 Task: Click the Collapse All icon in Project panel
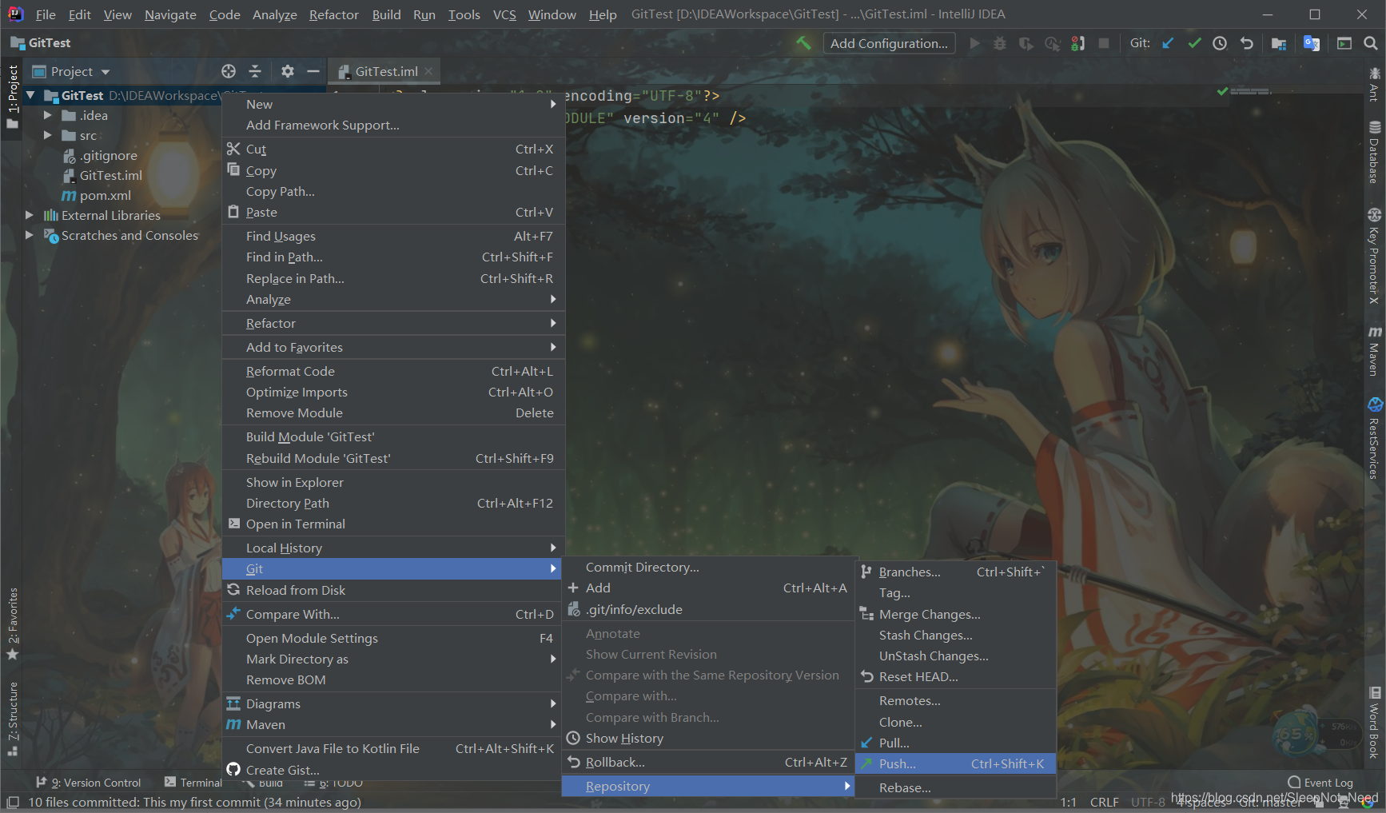pyautogui.click(x=255, y=71)
